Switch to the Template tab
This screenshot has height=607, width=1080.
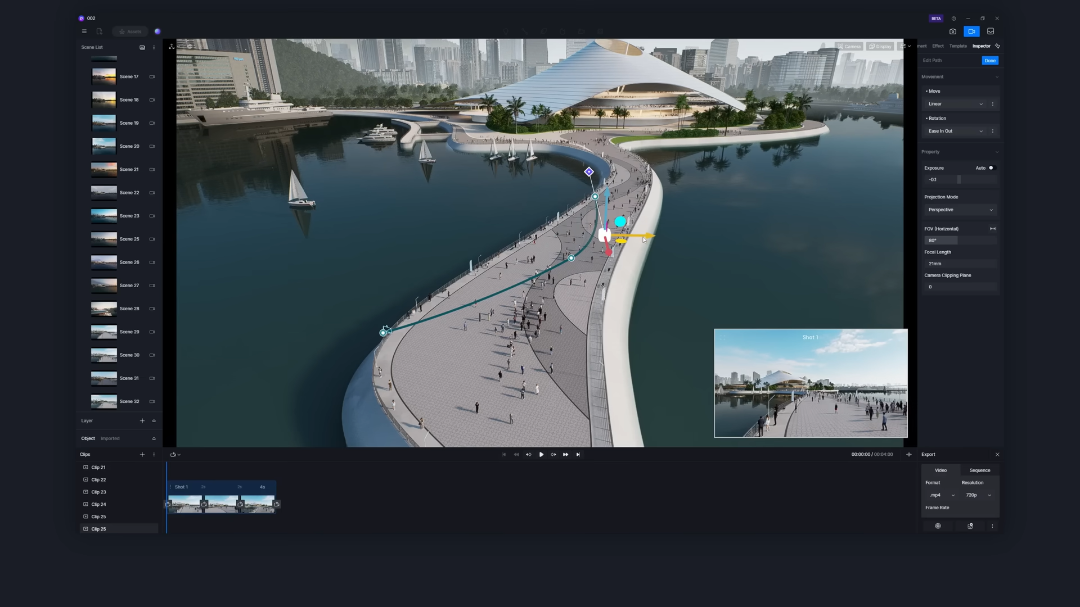pyautogui.click(x=958, y=46)
